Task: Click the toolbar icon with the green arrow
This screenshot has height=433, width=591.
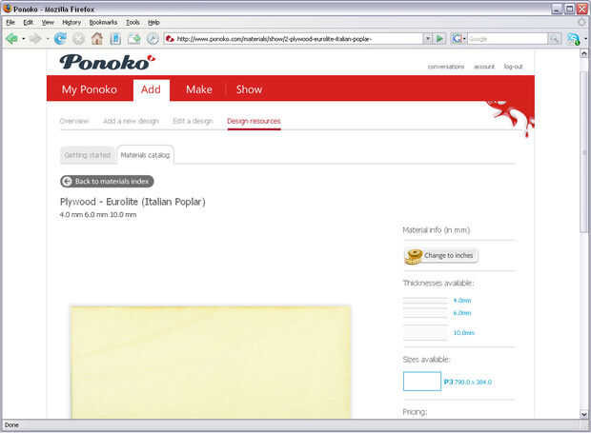Action: coord(134,38)
